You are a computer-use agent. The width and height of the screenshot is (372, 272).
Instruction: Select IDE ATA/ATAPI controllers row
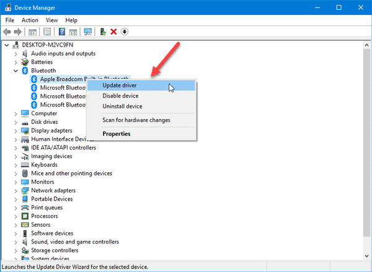[x=63, y=147]
